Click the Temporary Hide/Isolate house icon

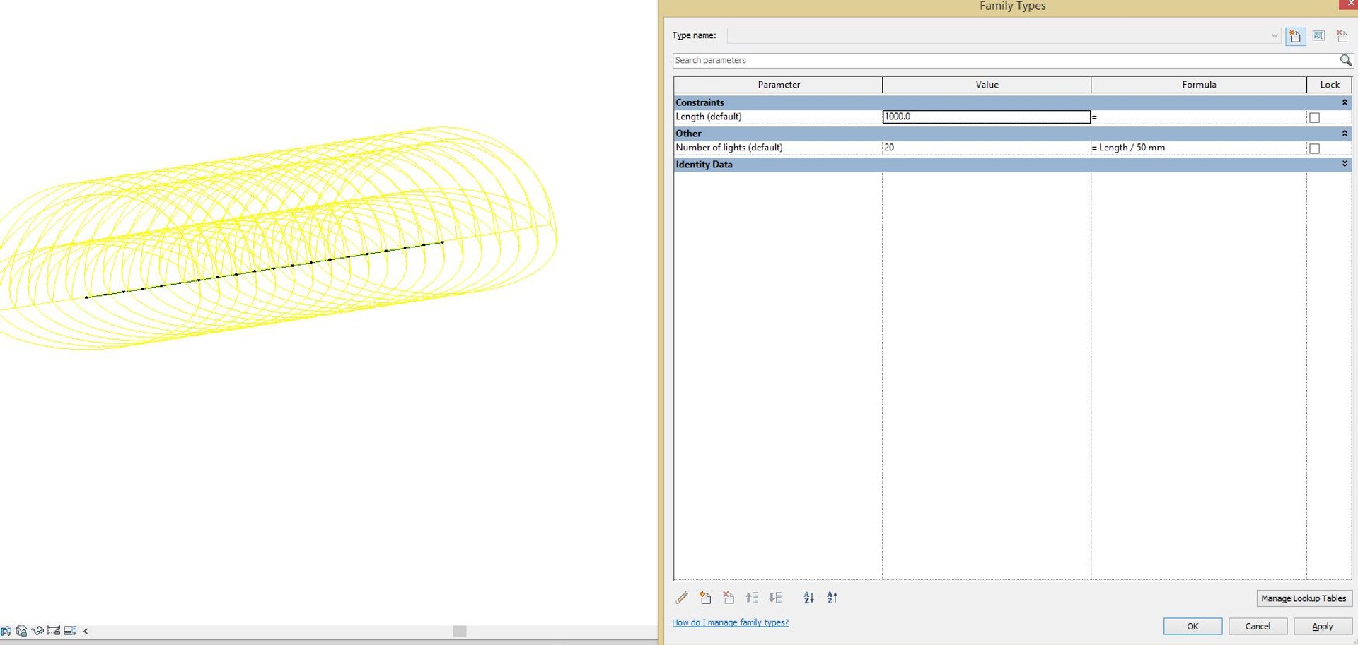point(21,631)
